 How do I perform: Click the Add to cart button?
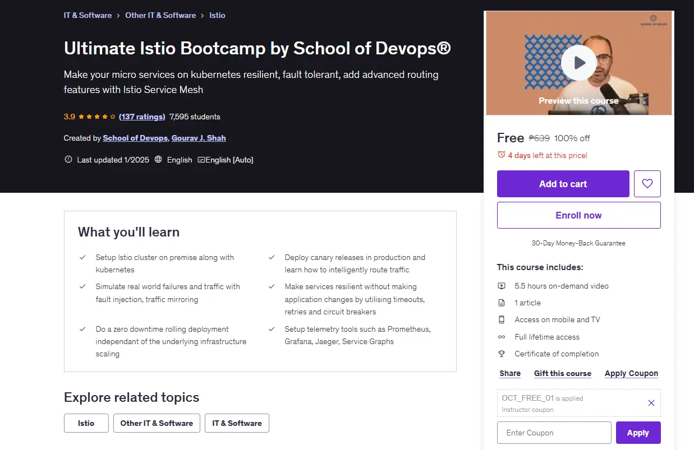pos(563,184)
